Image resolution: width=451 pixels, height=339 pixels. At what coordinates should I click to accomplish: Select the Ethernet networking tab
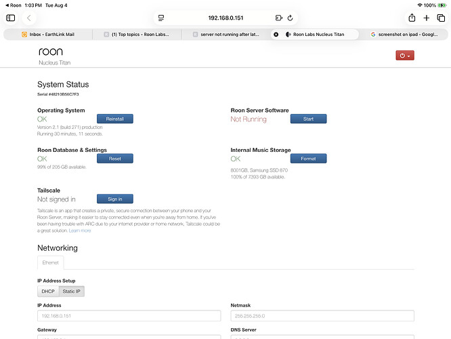(x=50, y=262)
